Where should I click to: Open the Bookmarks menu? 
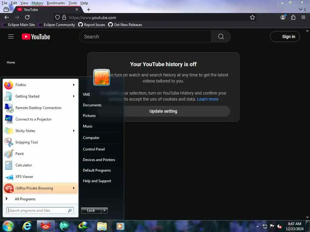click(56, 3)
